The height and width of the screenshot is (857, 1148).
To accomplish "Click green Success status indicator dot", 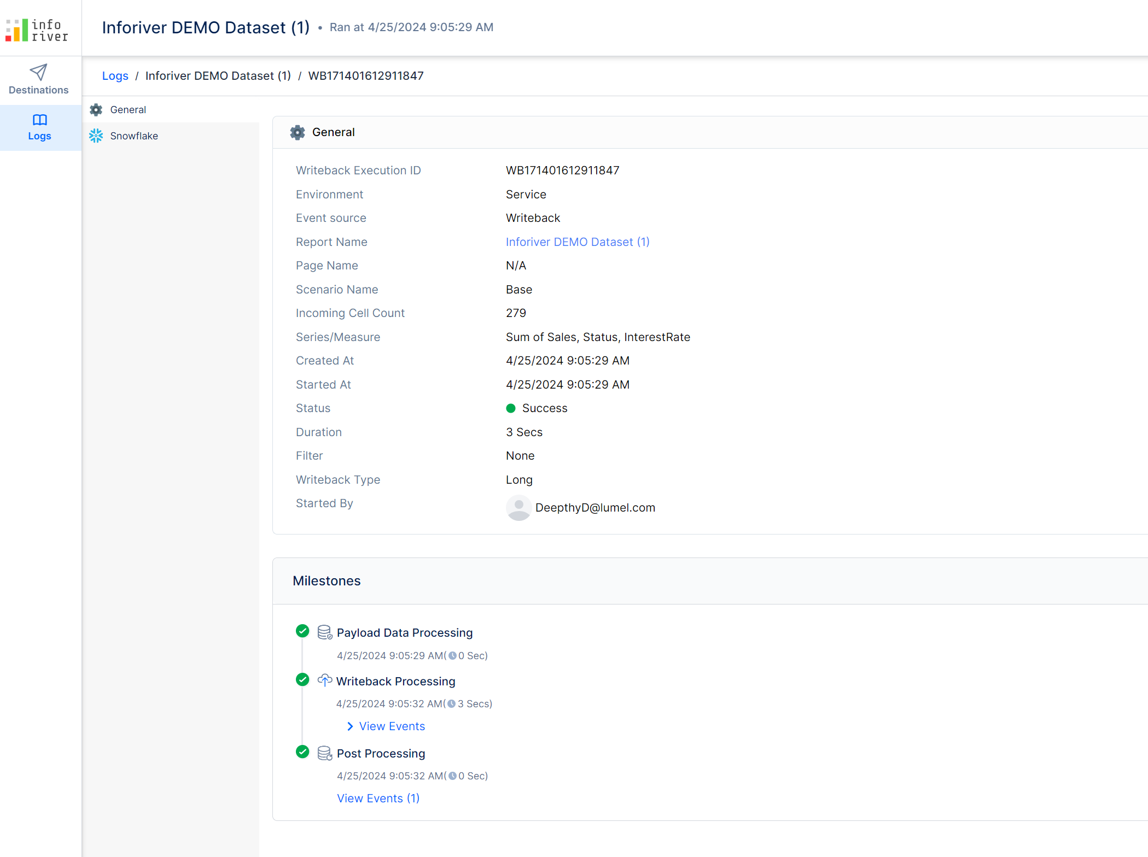I will (511, 408).
